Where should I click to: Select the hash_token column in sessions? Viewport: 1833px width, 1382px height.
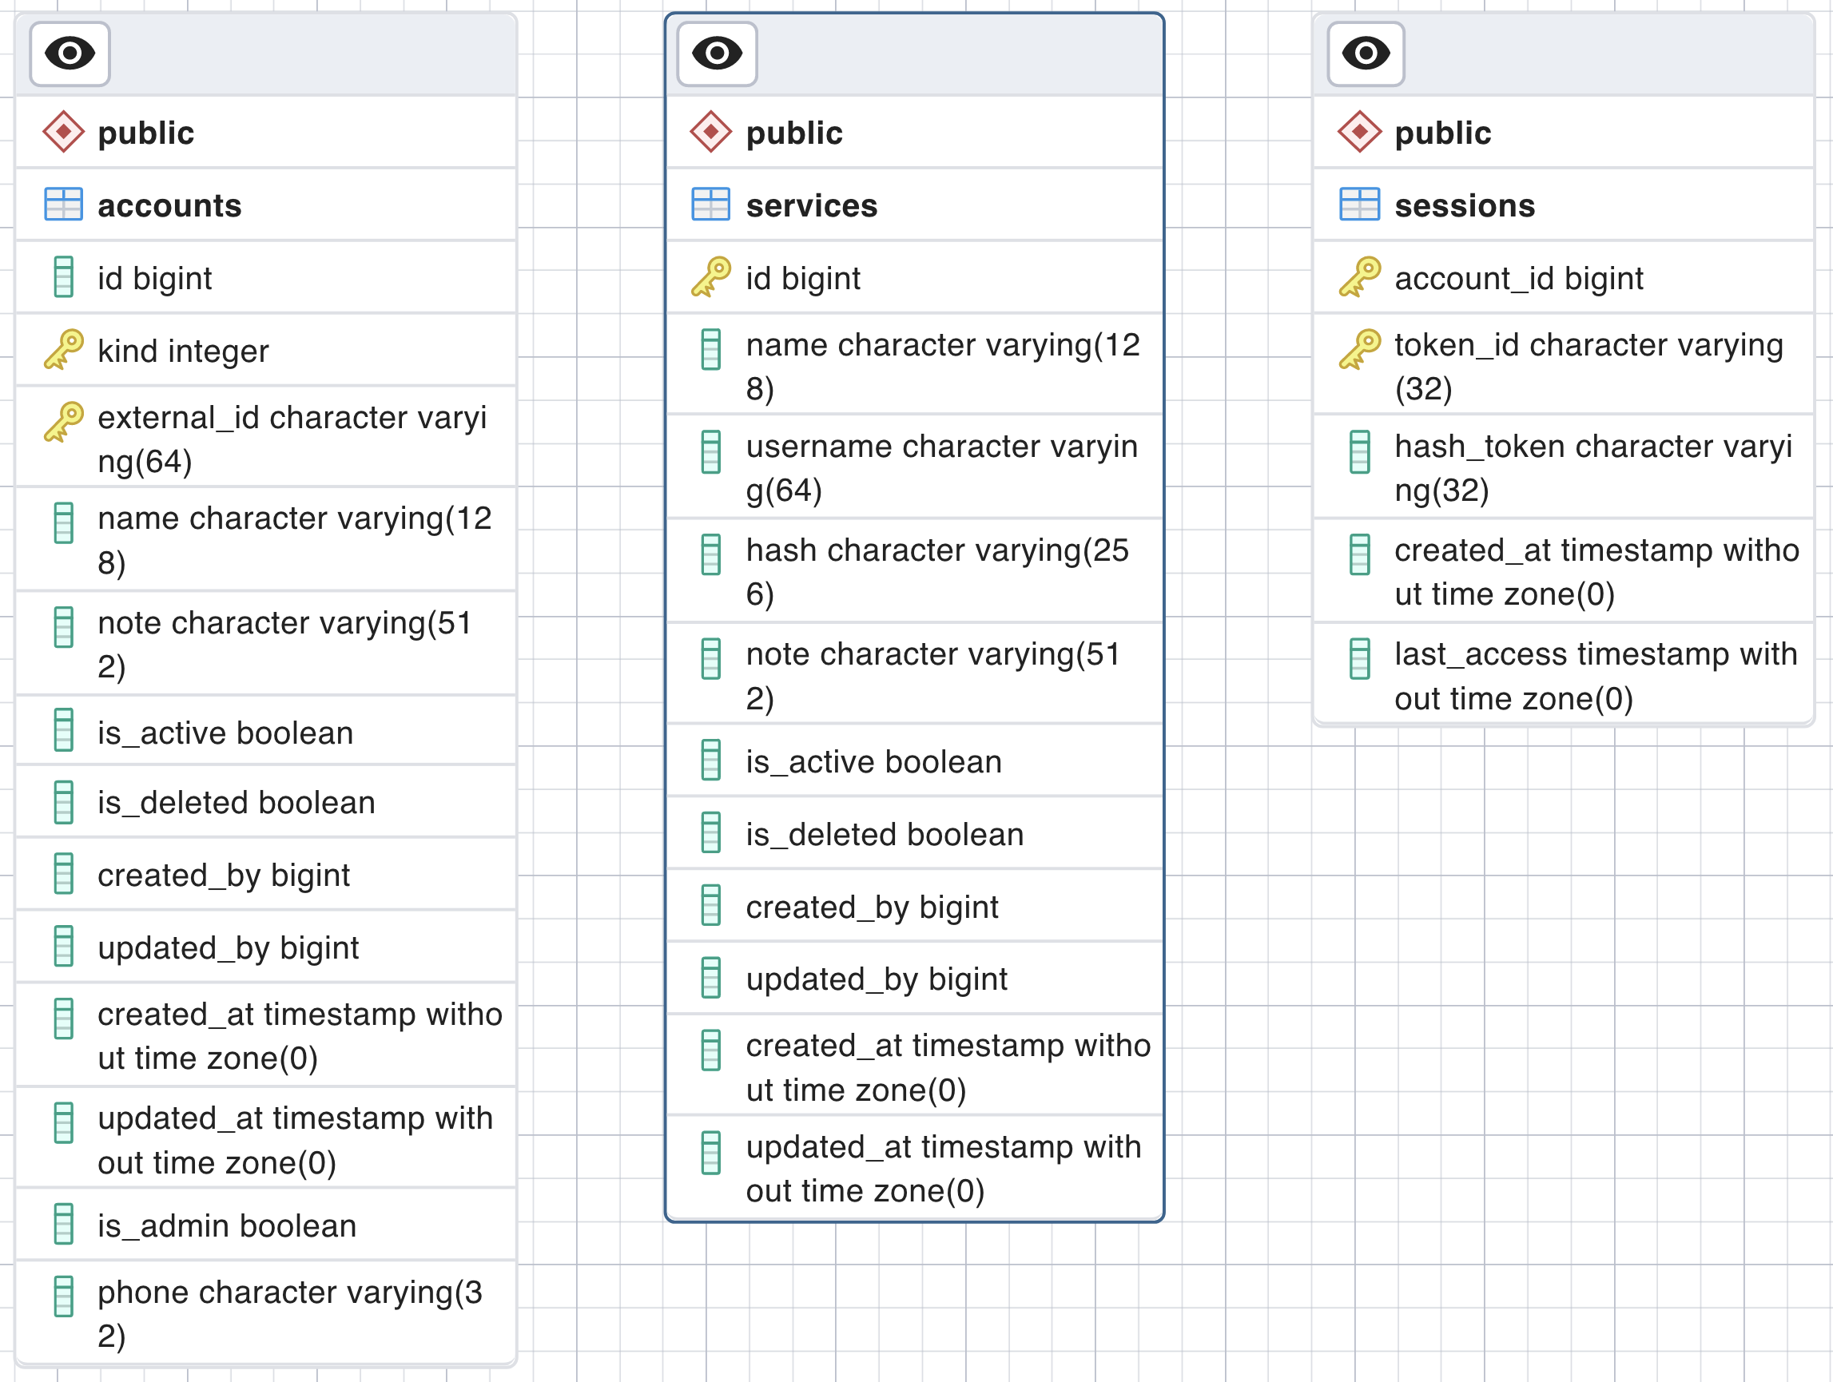(1591, 468)
